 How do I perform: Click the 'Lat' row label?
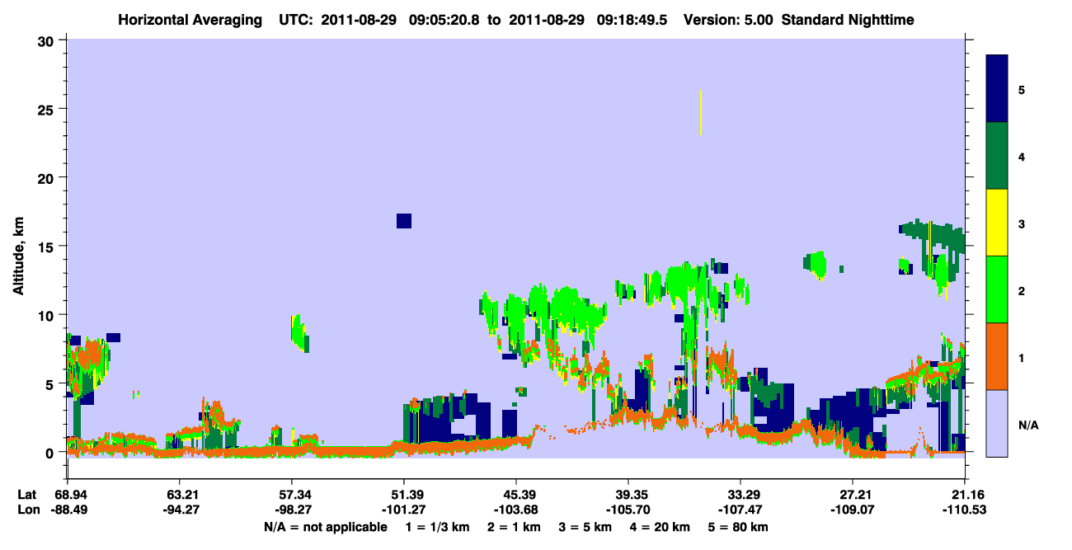pos(27,495)
